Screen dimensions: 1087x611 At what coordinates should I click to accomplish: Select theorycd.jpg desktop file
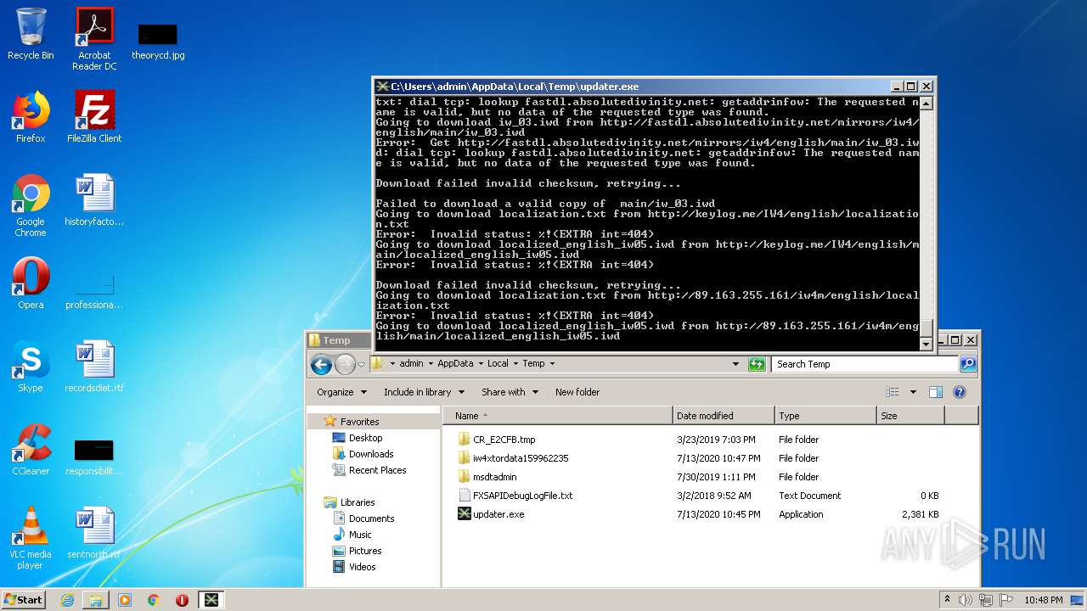coord(158,41)
